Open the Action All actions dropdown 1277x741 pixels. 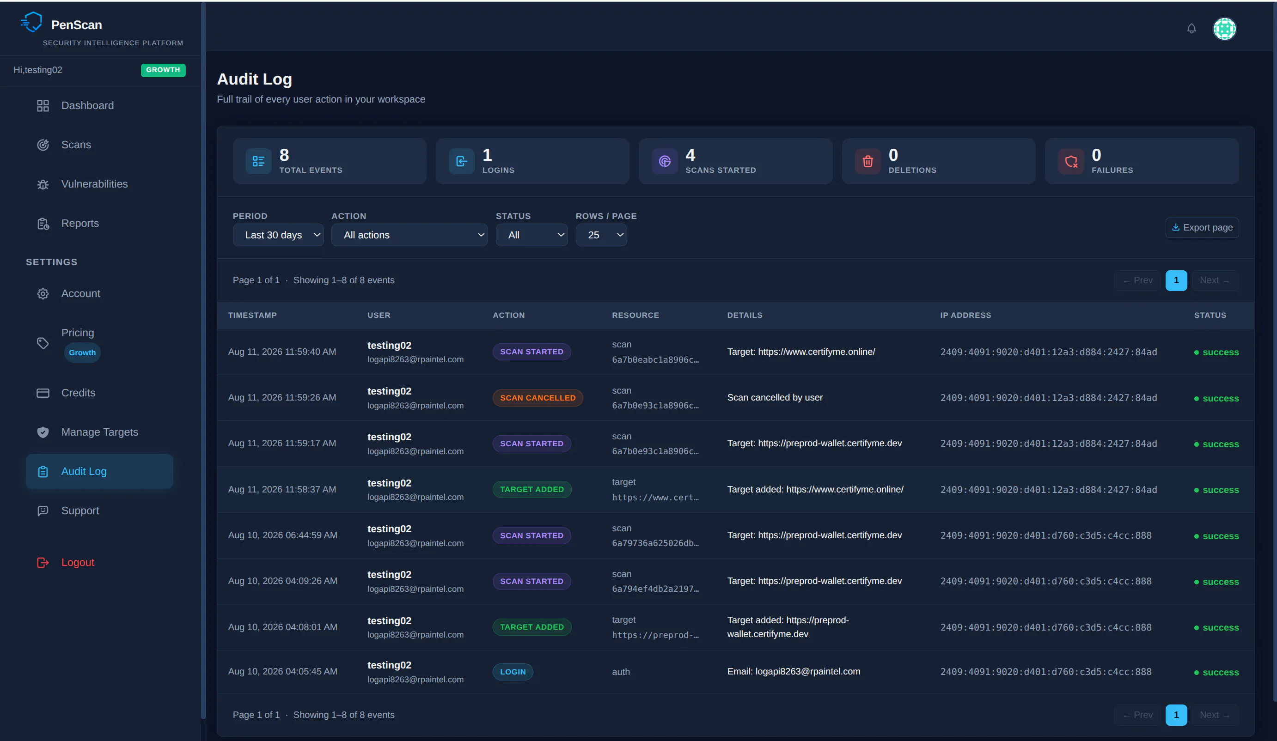click(409, 235)
